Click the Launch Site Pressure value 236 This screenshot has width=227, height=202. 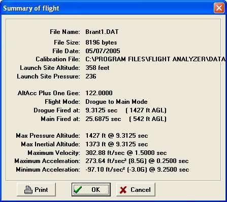[x=91, y=76]
